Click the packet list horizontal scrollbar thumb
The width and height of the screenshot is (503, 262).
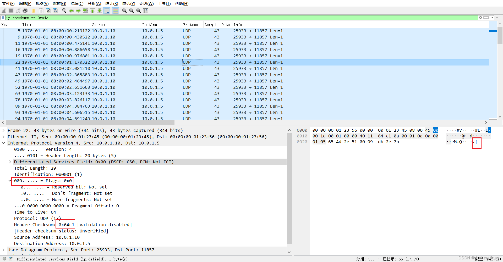pyautogui.click(x=90, y=122)
